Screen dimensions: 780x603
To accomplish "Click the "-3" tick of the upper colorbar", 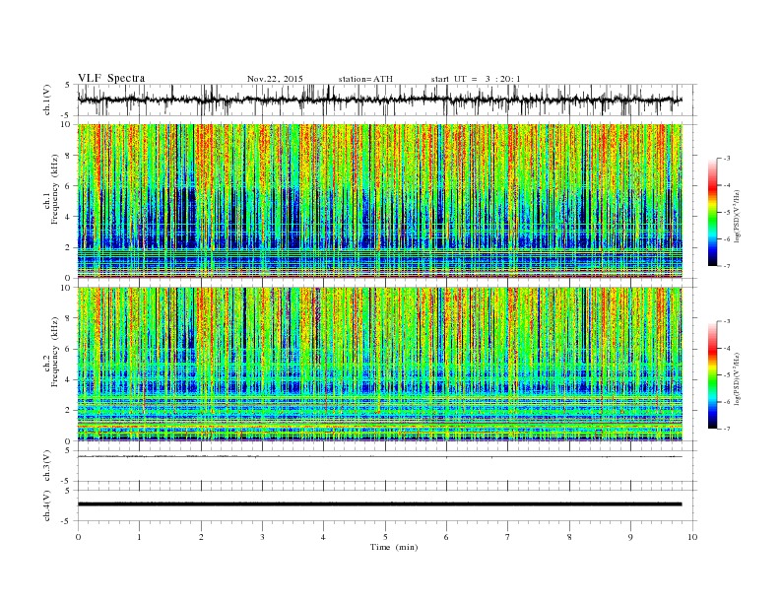I will coord(727,159).
